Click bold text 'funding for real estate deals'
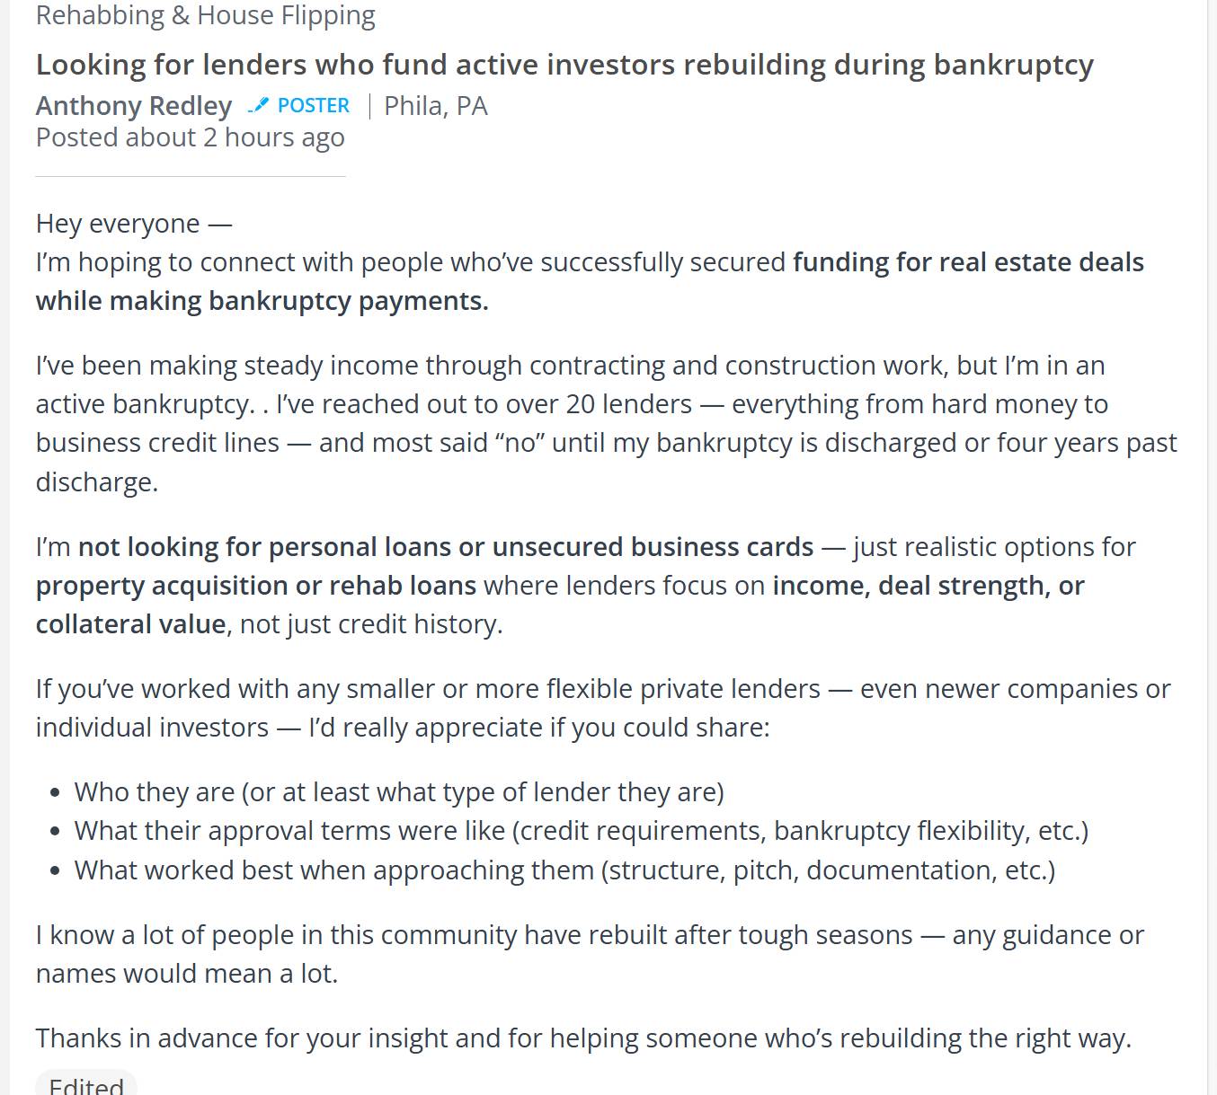This screenshot has width=1217, height=1095. click(968, 262)
